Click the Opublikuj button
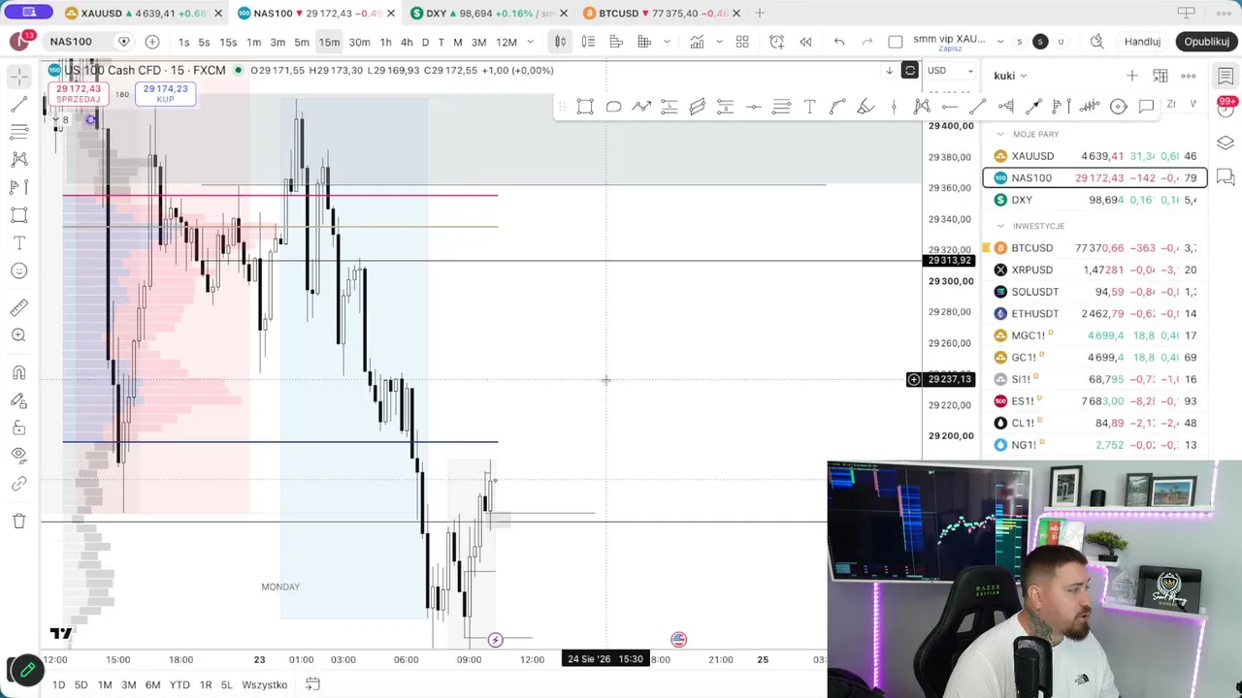The image size is (1242, 698). (x=1207, y=42)
